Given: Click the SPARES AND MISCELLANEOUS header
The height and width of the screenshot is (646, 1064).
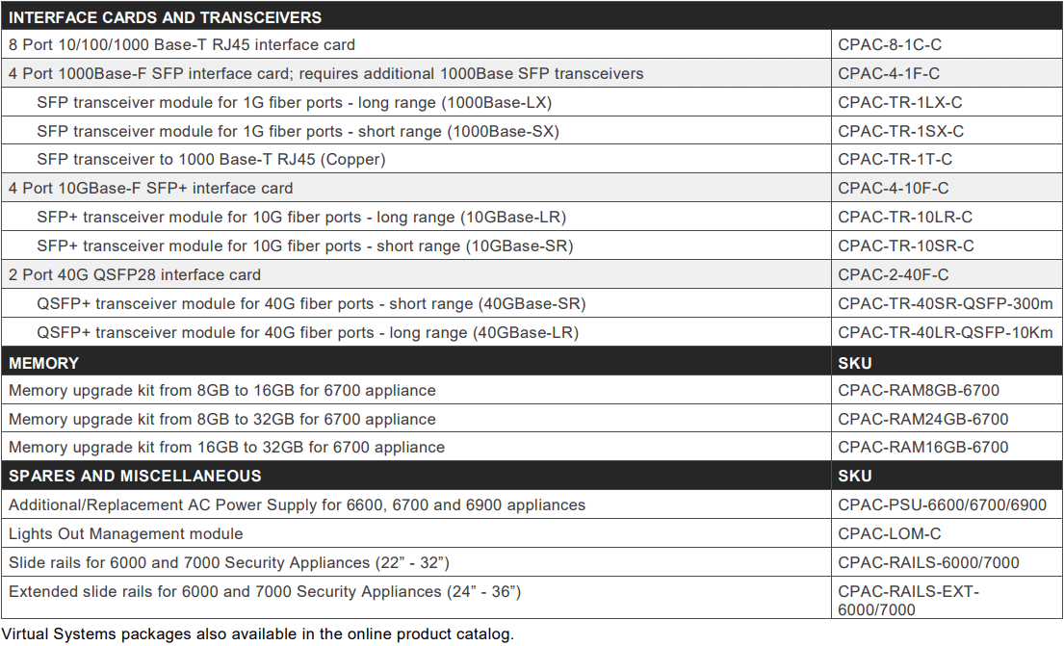Looking at the screenshot, I should pyautogui.click(x=135, y=476).
